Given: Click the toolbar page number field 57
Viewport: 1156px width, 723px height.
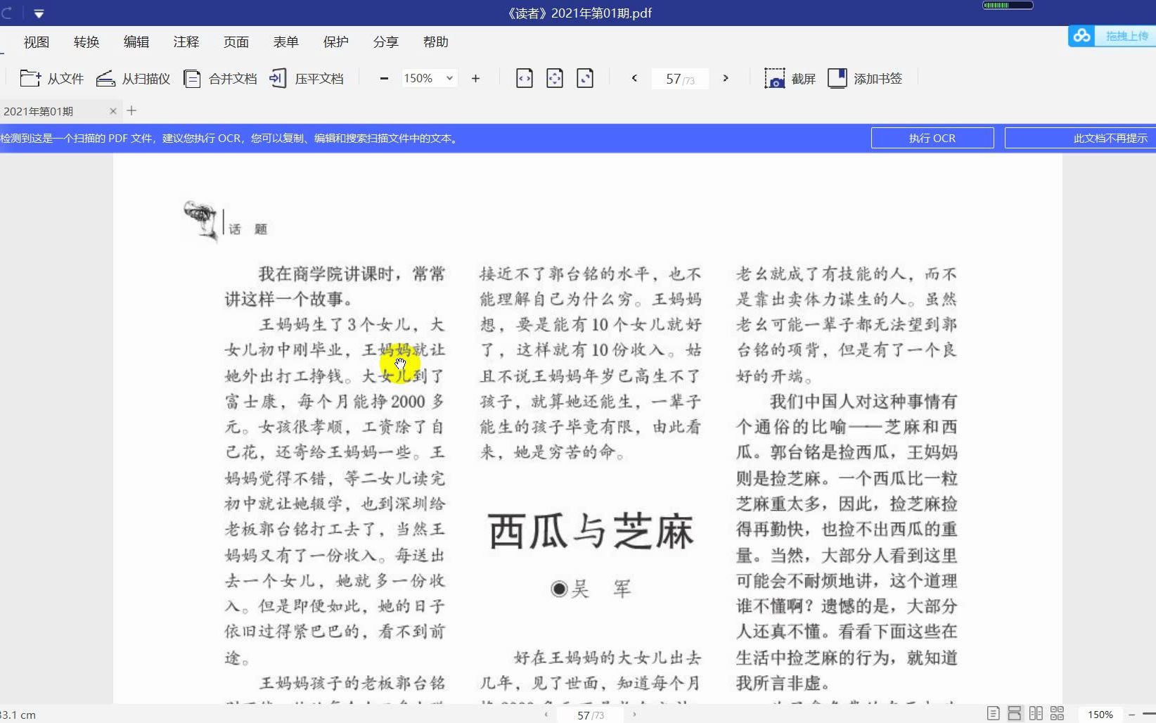Looking at the screenshot, I should [680, 79].
